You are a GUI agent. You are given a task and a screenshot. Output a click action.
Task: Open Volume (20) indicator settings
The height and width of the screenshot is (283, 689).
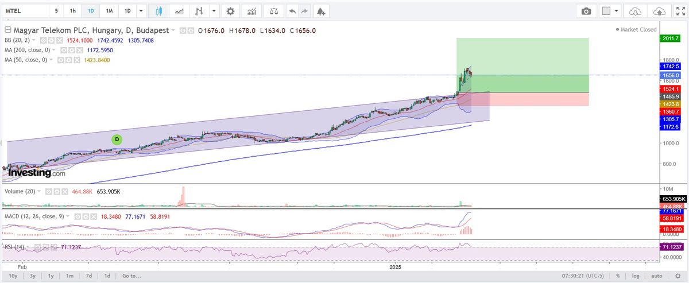click(57, 192)
